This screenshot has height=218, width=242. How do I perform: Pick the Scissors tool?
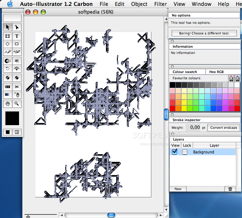pos(17,87)
